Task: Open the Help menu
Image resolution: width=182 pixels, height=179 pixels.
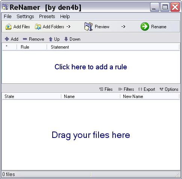Action: click(65, 17)
